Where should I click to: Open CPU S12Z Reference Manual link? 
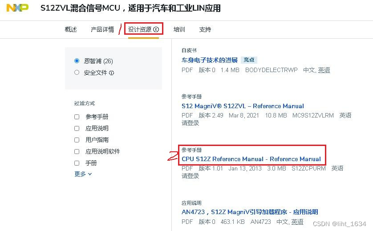tap(251, 159)
